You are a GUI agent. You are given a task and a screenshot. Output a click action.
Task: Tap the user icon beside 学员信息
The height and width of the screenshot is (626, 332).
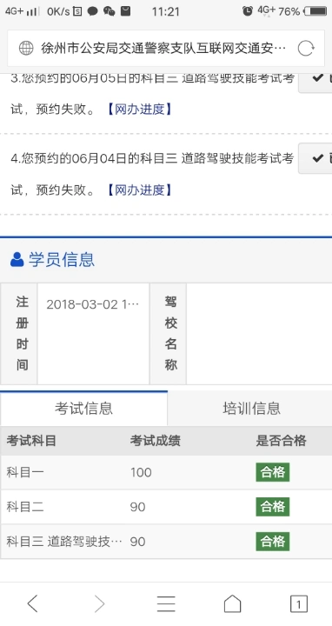point(17,259)
